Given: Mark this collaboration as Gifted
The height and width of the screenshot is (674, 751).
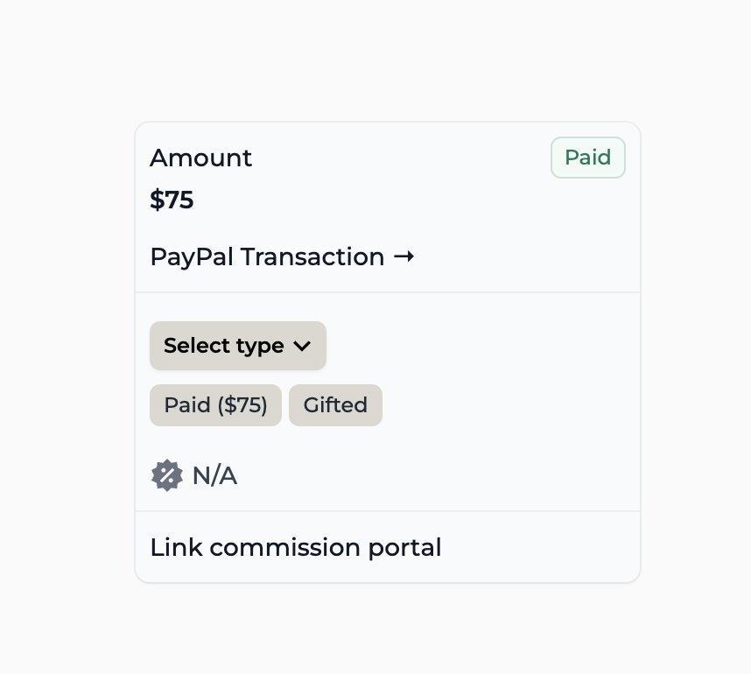Looking at the screenshot, I should coord(335,405).
